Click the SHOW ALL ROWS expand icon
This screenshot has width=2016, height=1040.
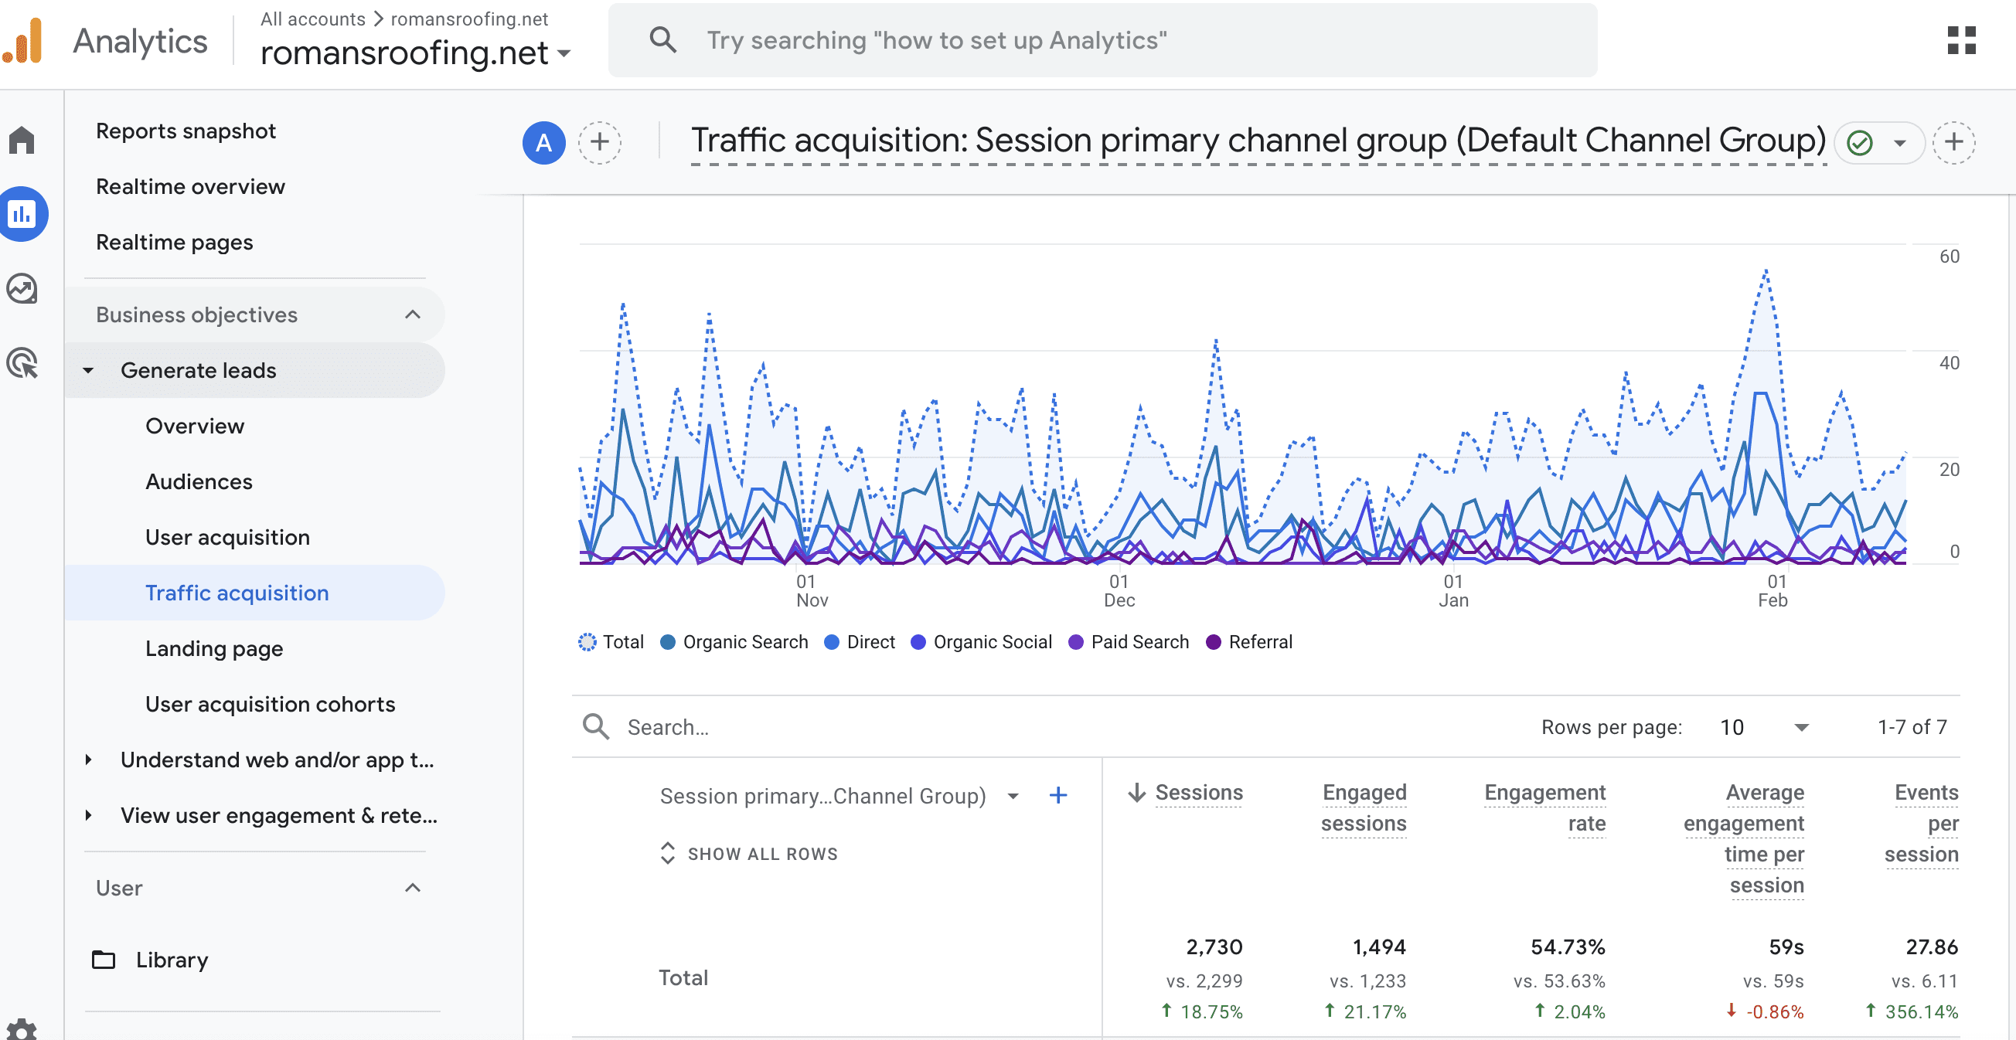[x=668, y=854]
